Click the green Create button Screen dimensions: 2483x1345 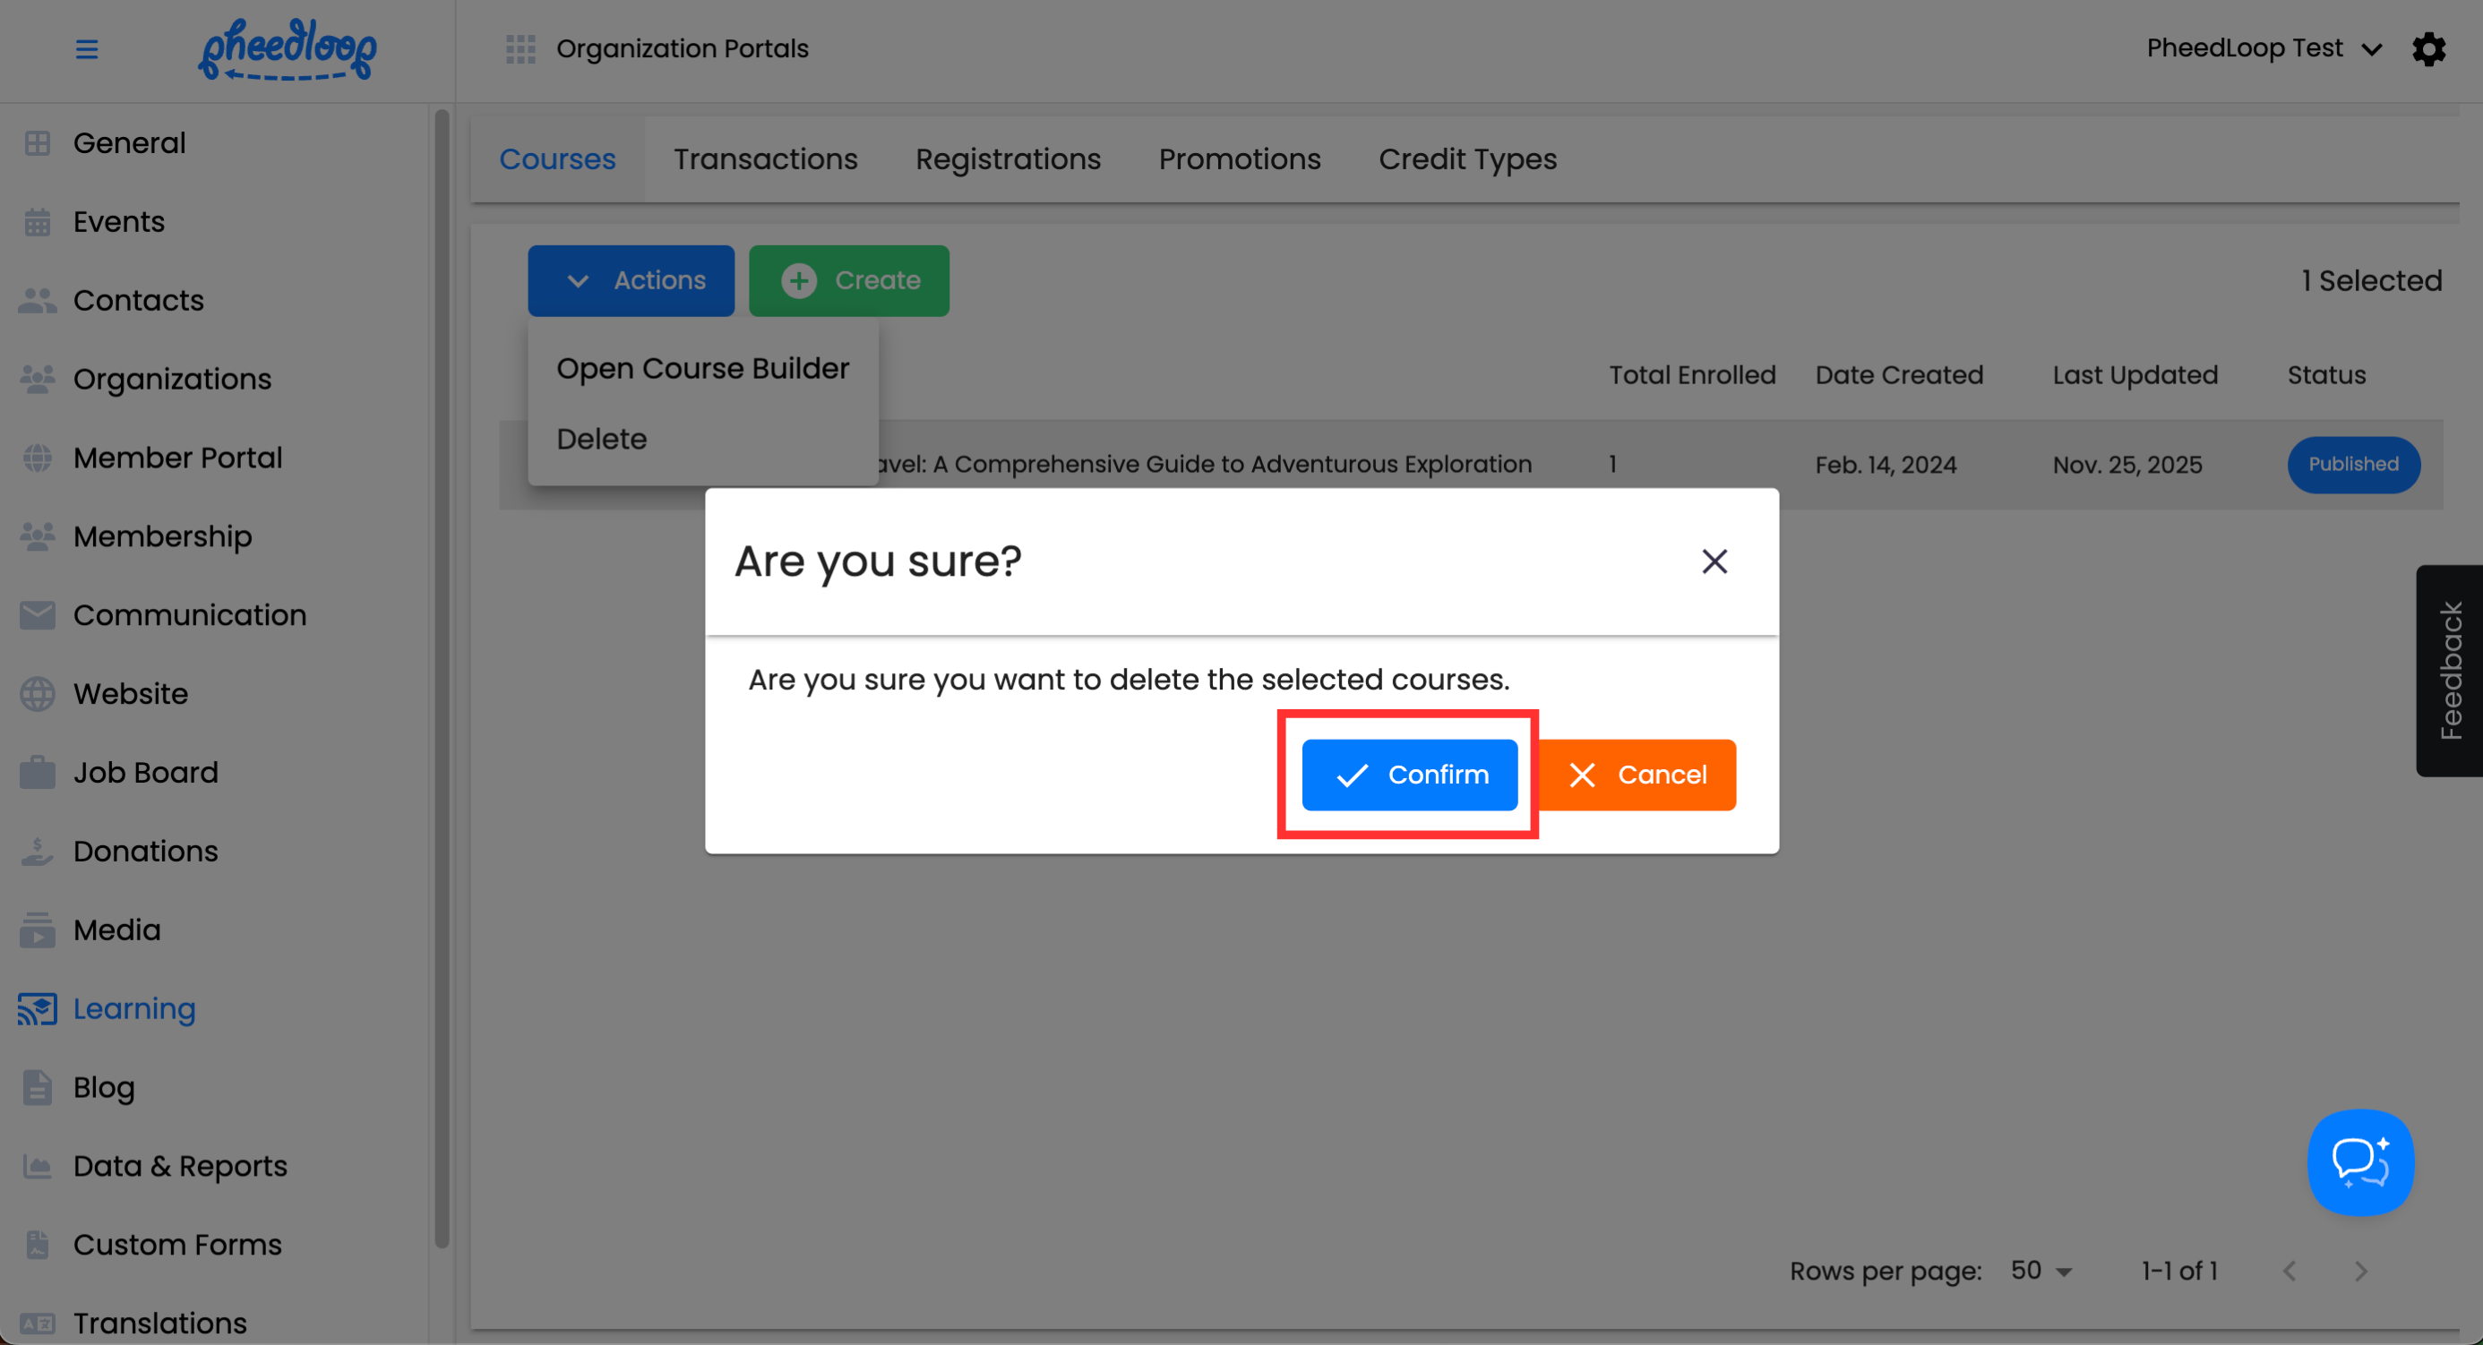tap(848, 280)
